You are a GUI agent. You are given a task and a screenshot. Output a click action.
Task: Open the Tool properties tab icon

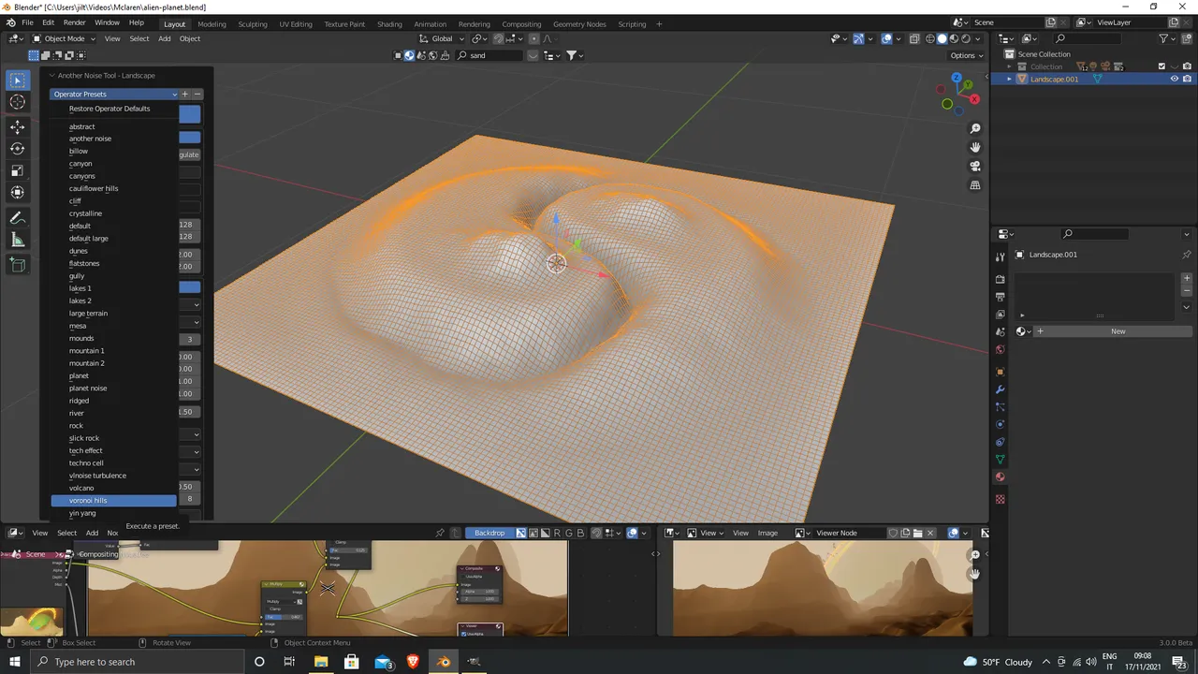pyautogui.click(x=1000, y=256)
